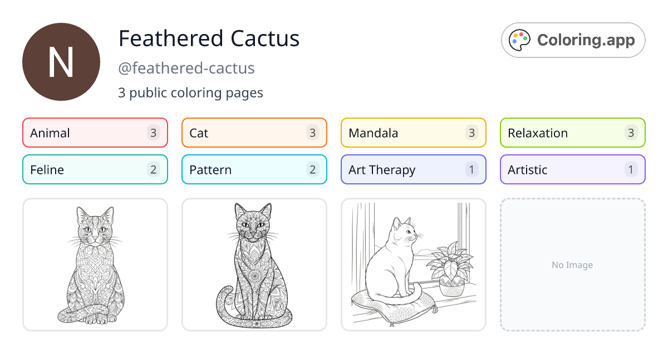Open the dark patterned cat coloring page
Viewport: 668px width, 351px height.
coord(254,265)
